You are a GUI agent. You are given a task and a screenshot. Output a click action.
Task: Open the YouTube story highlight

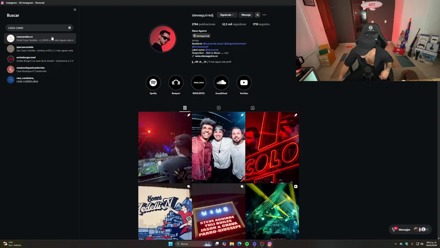[244, 83]
